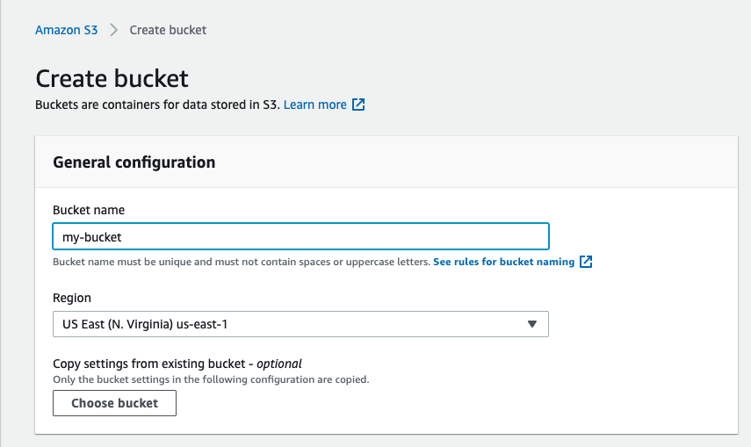Screen dimensions: 751x447
Task: Select the Create bucket breadcrumb item
Action: 168,30
